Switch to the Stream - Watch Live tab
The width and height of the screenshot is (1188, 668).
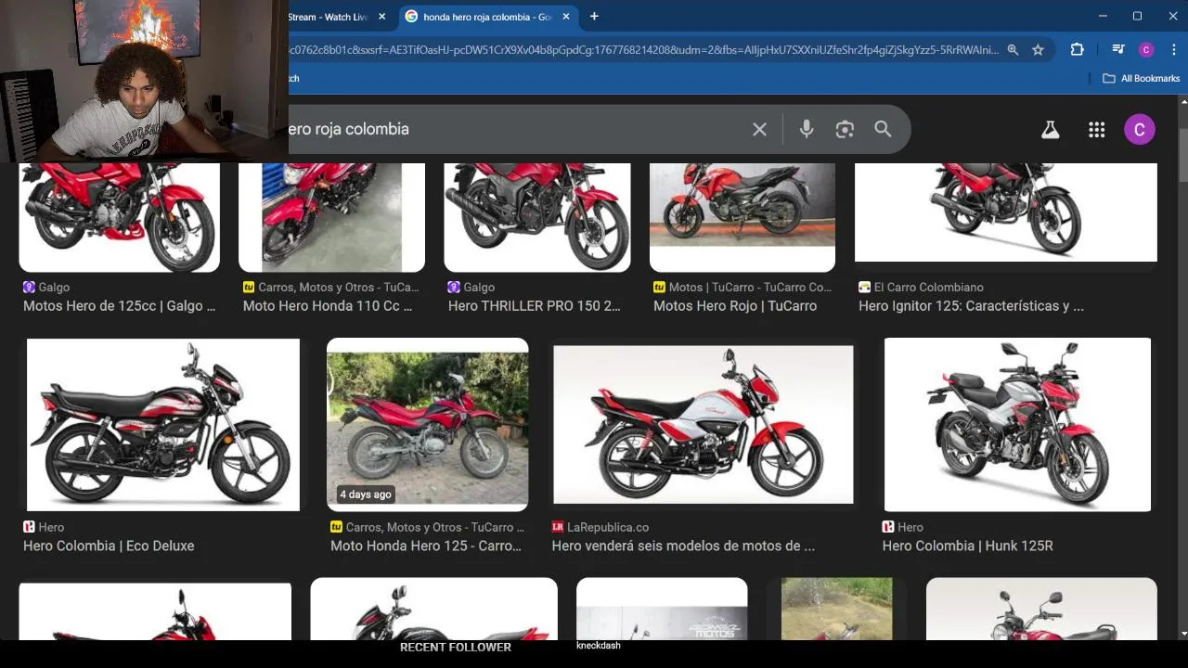[x=329, y=17]
